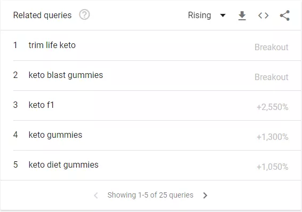Download related queries as CSV
Screen dimensions: 302x212
[242, 15]
